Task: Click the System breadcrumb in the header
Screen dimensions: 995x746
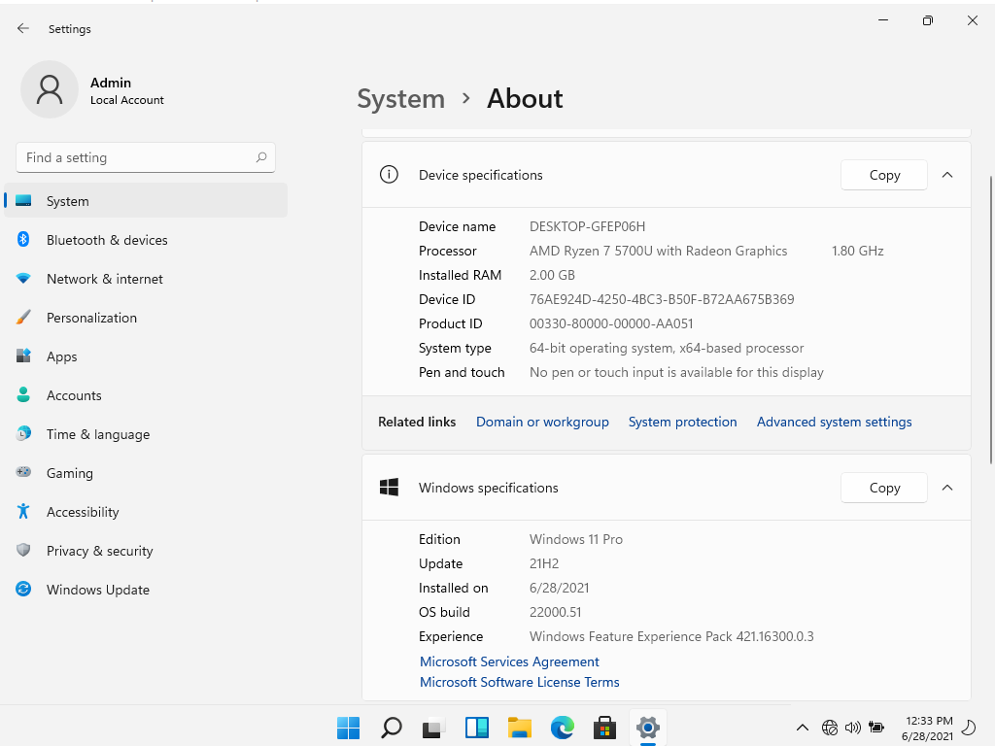Action: point(401,98)
